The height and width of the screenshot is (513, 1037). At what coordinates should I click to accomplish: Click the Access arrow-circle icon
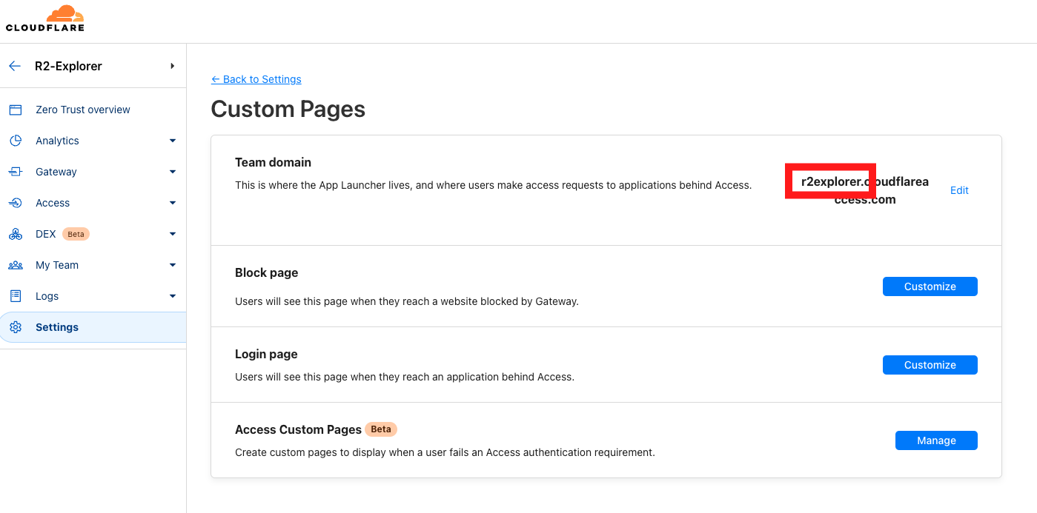click(x=16, y=203)
